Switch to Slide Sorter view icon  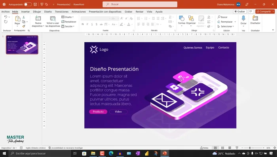(x=222, y=148)
